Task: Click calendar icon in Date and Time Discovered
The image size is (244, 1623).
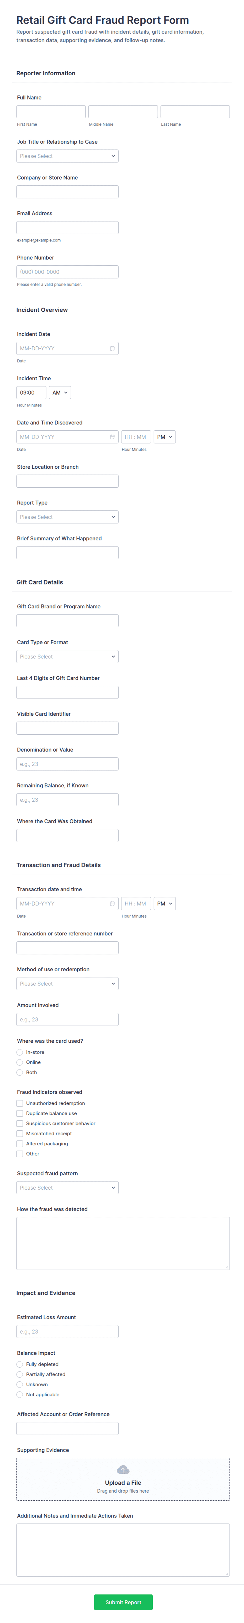Action: pos(112,437)
